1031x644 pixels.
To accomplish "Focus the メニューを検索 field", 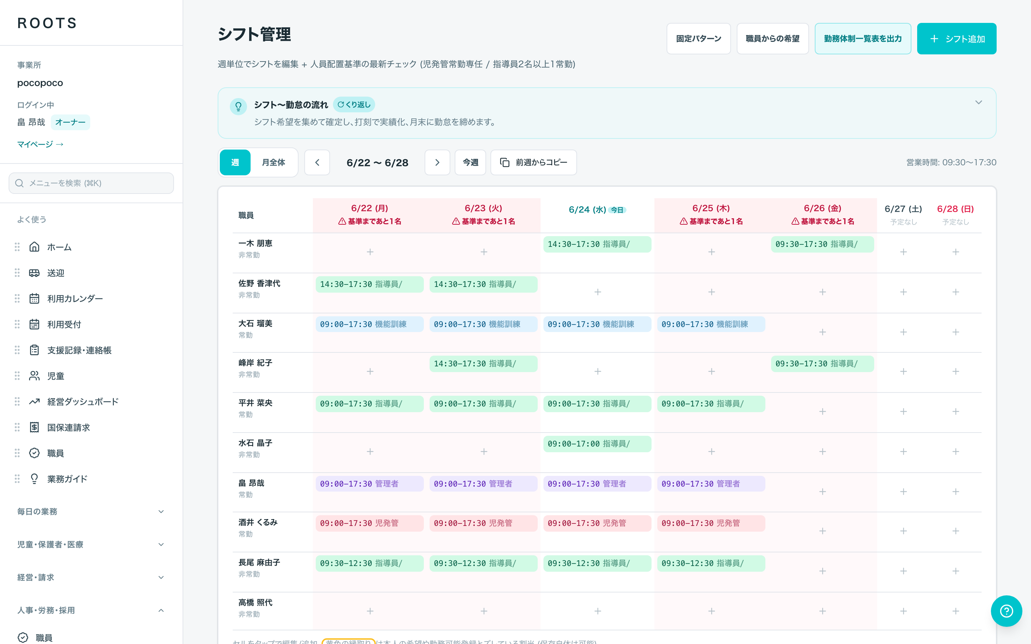I will coord(91,183).
